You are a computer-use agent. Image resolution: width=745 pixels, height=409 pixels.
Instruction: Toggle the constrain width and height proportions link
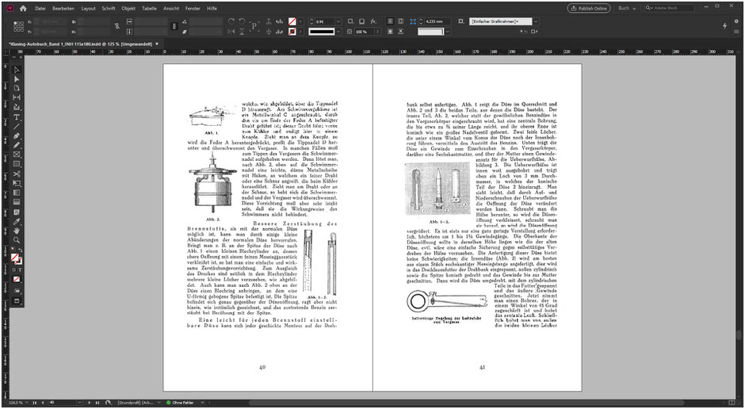(x=117, y=27)
